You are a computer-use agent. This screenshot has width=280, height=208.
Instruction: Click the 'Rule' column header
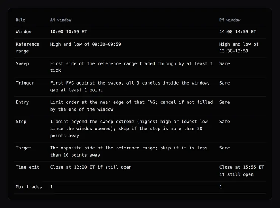(x=20, y=20)
